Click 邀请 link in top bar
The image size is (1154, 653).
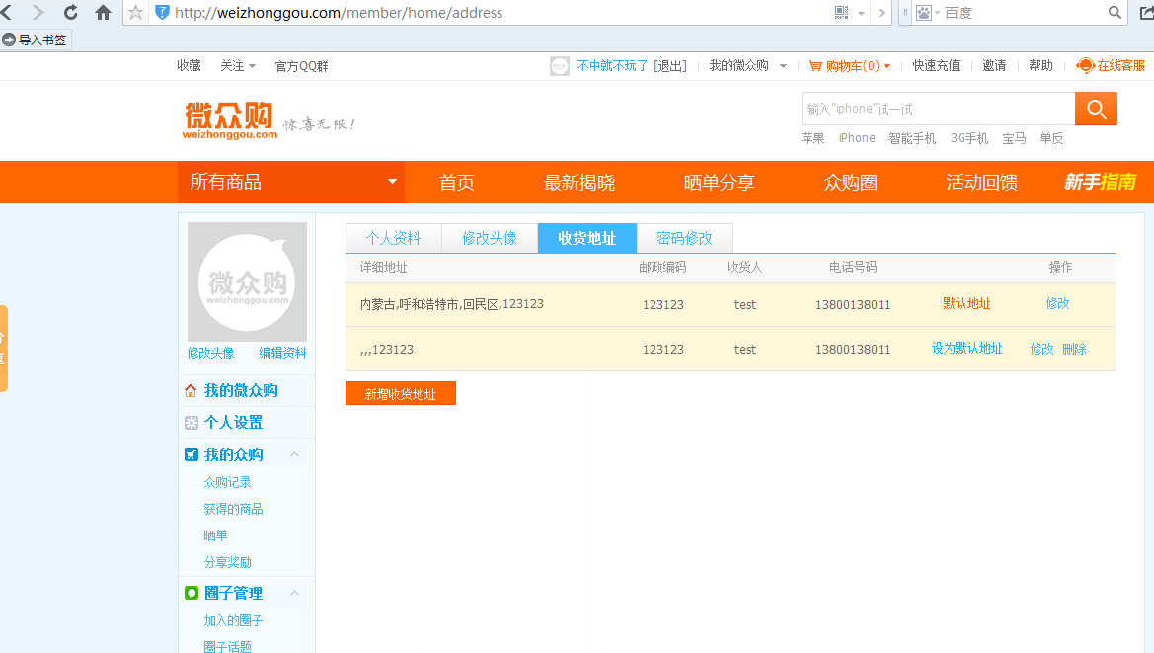coord(994,65)
